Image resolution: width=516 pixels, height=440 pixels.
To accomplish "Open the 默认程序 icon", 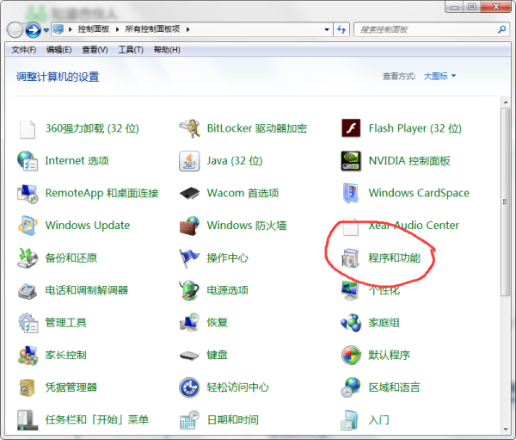I will click(x=351, y=356).
